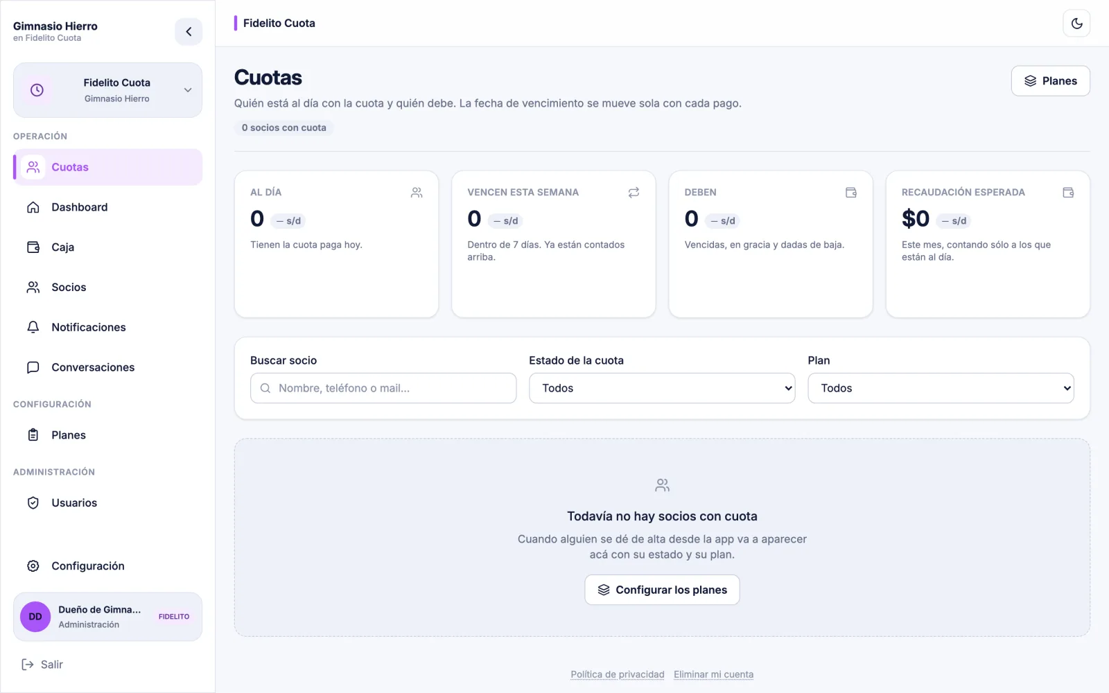This screenshot has height=693, width=1109.
Task: Open the Dashboard house icon
Action: (33, 207)
